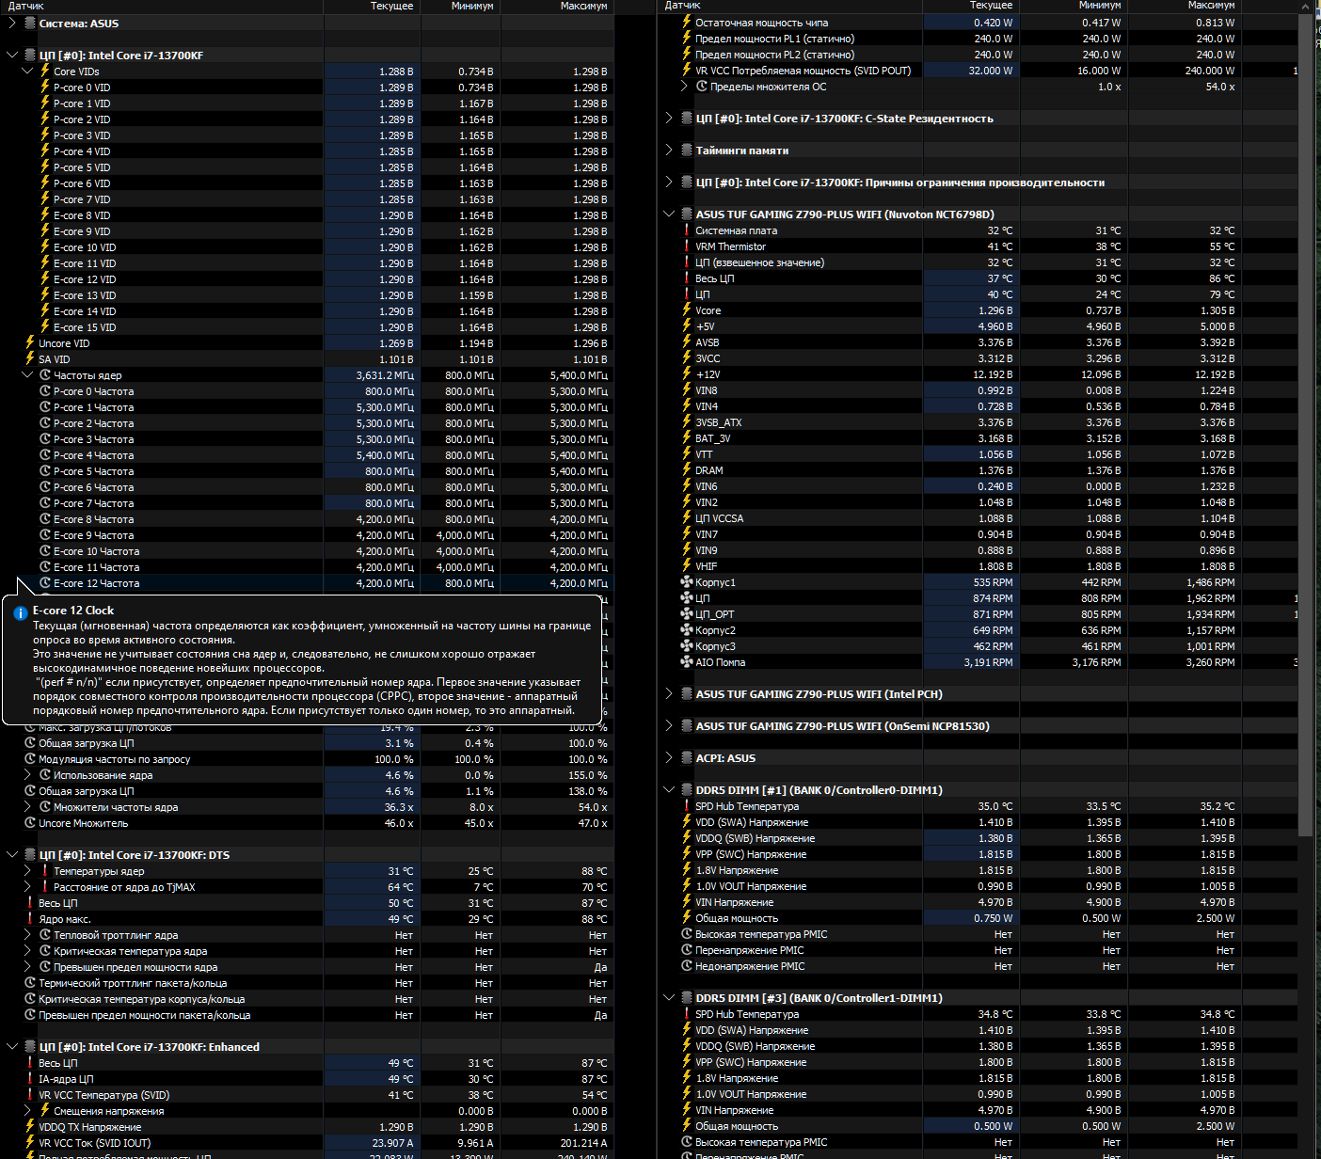The height and width of the screenshot is (1159, 1321).
Task: Click the Общая загрузка ЦП label with 3.1 %
Action: click(86, 743)
